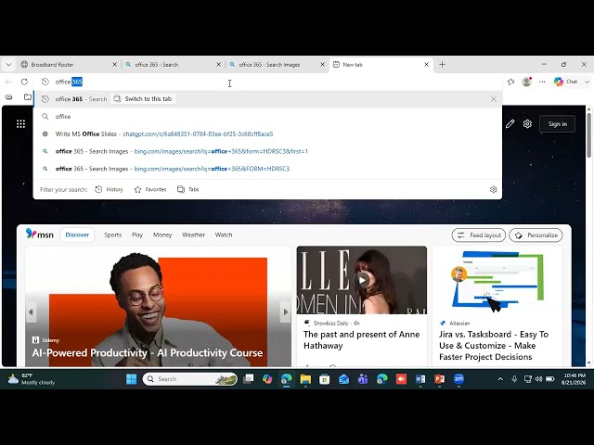
Task: Switch to the office 365 - Search tab
Action: click(173, 65)
